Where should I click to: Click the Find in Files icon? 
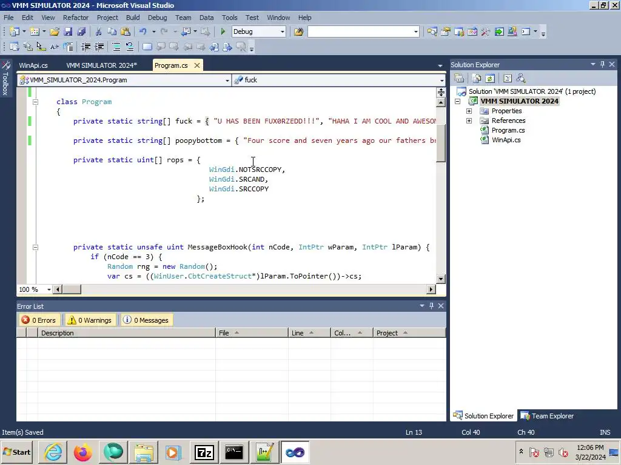pyautogui.click(x=298, y=31)
